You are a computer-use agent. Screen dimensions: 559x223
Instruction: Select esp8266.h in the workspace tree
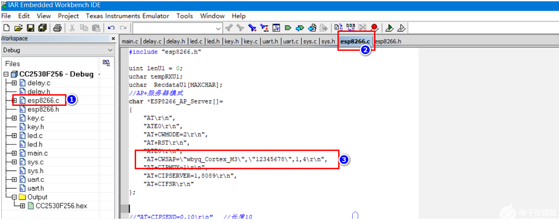pos(39,109)
